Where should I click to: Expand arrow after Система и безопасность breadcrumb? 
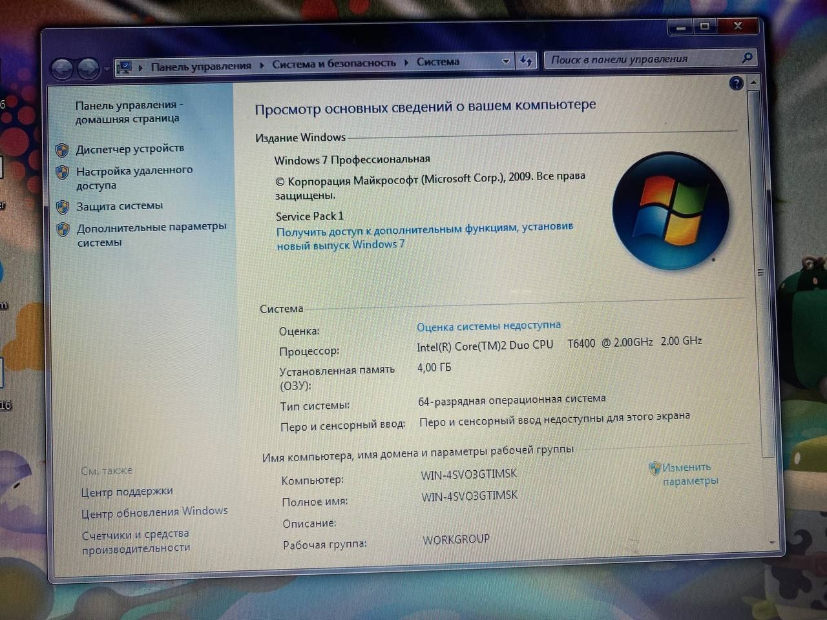[406, 63]
